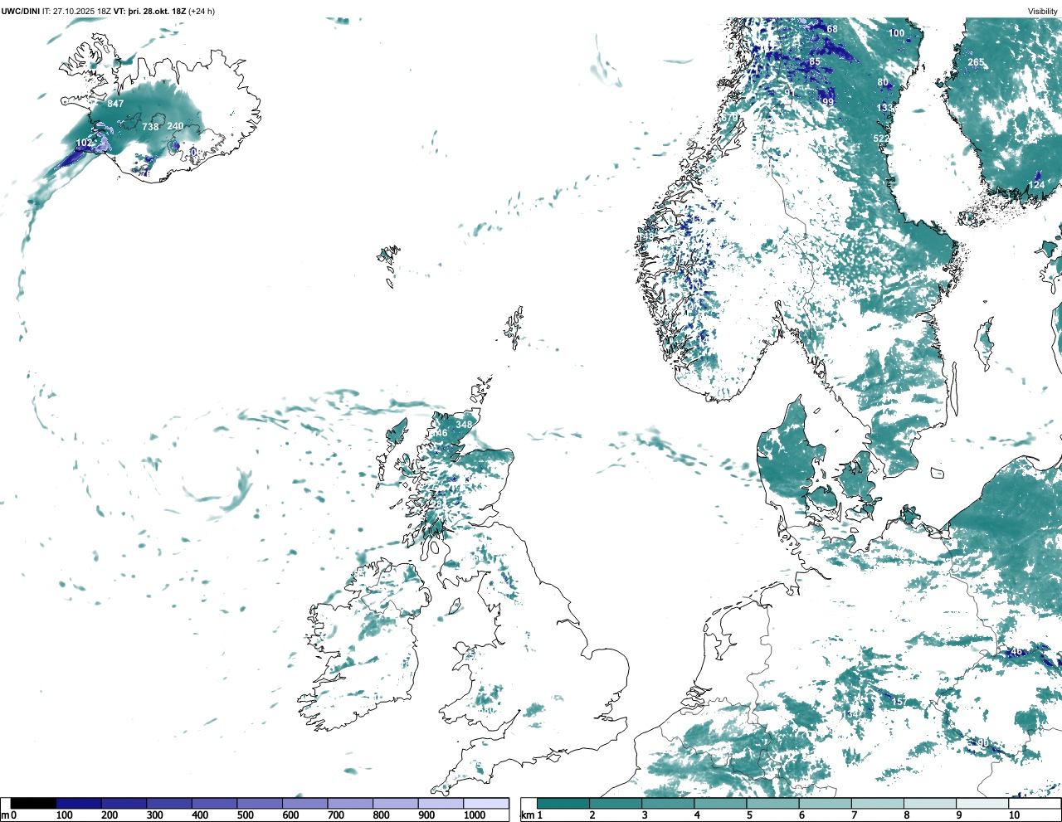Click the black 0–100 m legend swatch
Screen dimensions: 1062x822
click(34, 803)
